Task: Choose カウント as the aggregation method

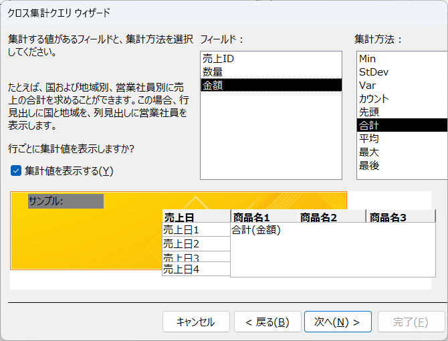Action: [x=402, y=98]
